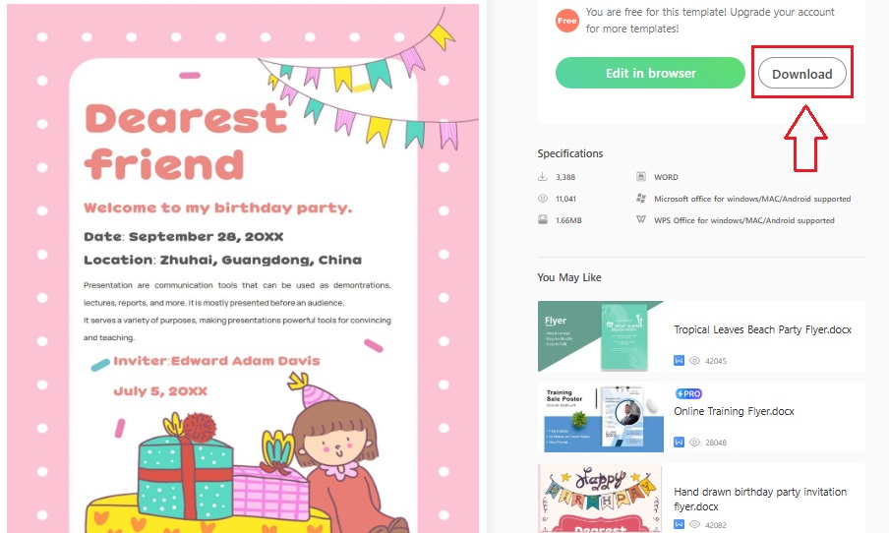Click the WORD format icon
This screenshot has height=533, width=889.
641,177
